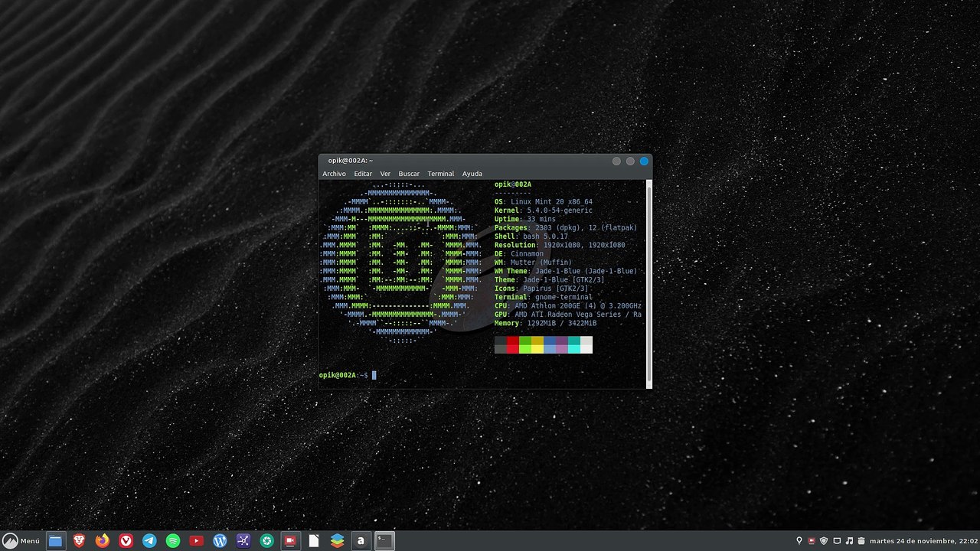Open the file manager from the panel
Viewport: 980px width, 551px height.
click(x=55, y=541)
